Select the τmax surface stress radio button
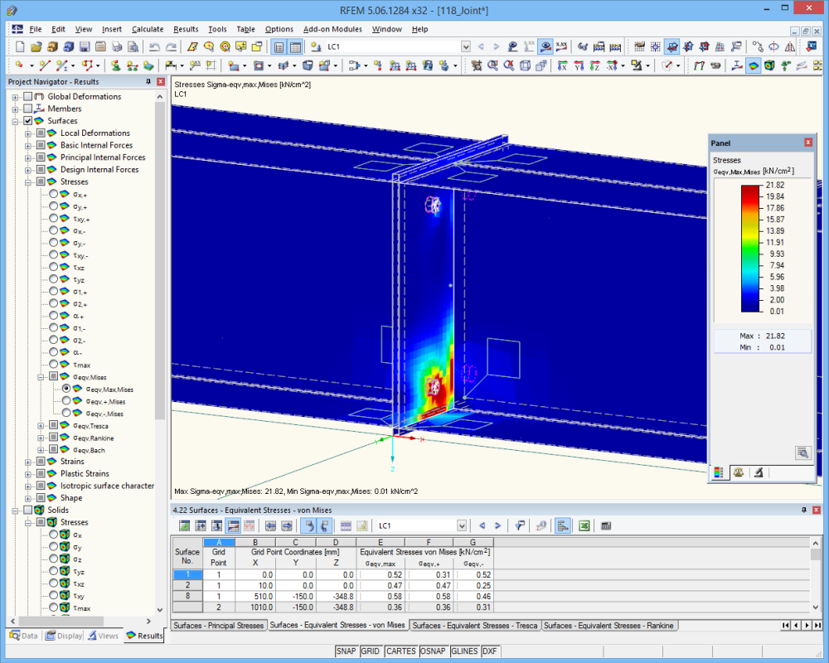This screenshot has height=663, width=829. (53, 365)
